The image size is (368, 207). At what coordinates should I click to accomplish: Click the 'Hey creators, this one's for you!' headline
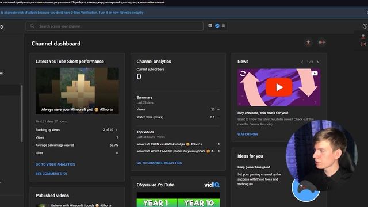point(263,113)
